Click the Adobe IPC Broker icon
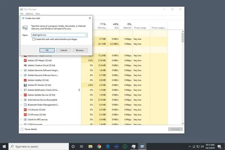This screenshot has width=225, height=150. pyautogui.click(x=25, y=85)
